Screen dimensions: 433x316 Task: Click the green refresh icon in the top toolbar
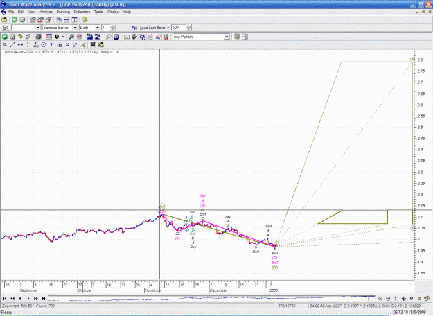pyautogui.click(x=15, y=19)
